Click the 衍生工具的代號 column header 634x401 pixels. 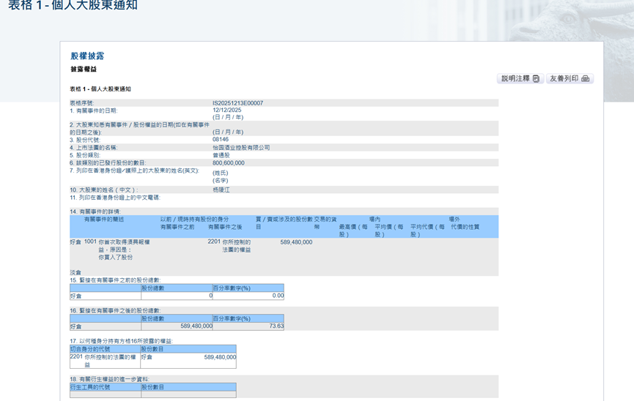point(90,387)
